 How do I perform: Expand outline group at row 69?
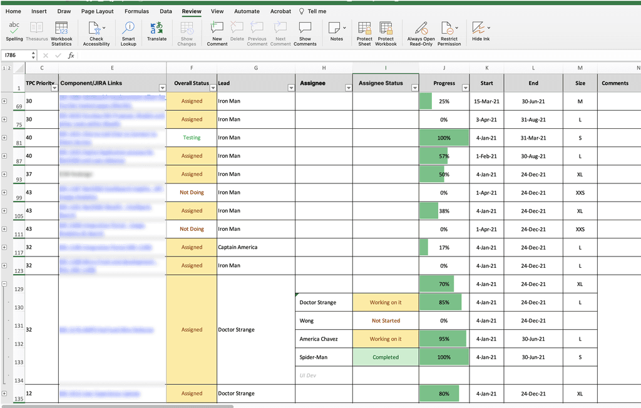coord(4,101)
